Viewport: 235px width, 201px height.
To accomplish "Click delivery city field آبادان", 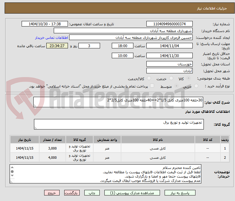I will coord(169,71).
